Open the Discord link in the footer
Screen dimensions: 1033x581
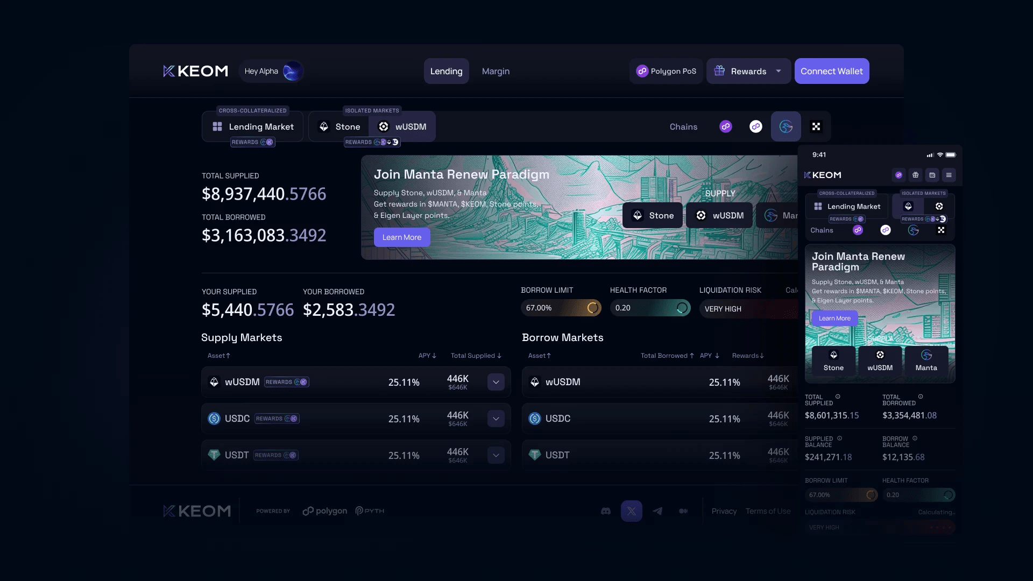[606, 511]
